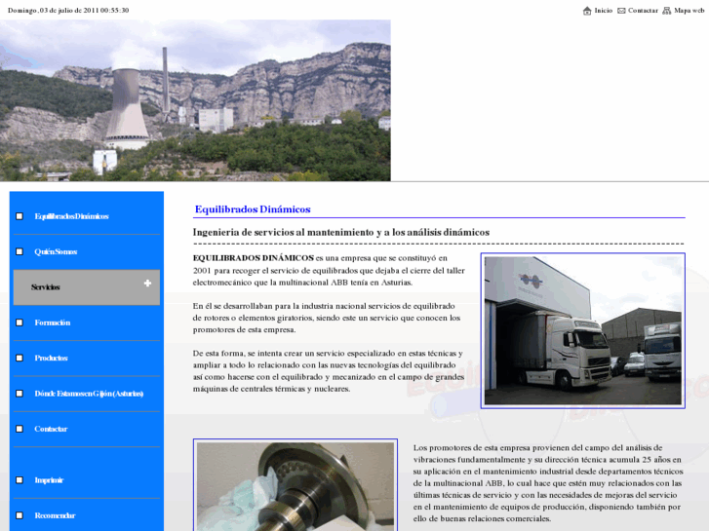Click the 'Ingeniería de servicios al mantenimiento' subtitle
Screen dimensions: 709x531
click(341, 232)
